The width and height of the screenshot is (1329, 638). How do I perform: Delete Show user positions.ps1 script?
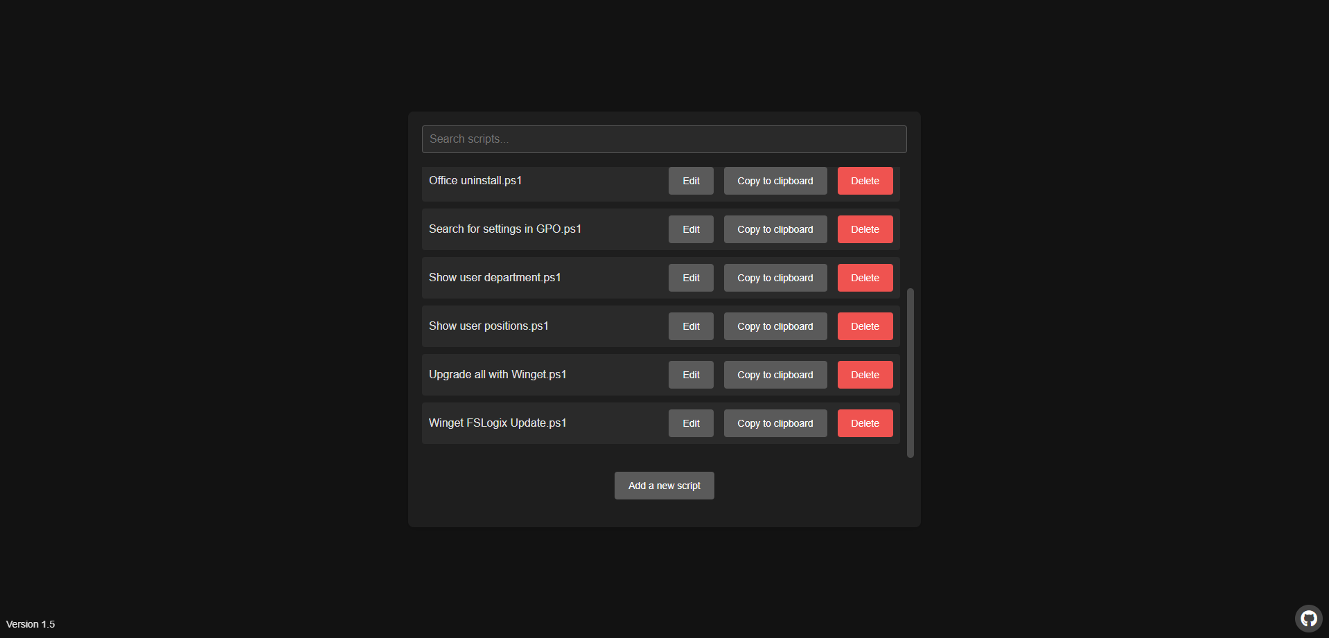(x=865, y=326)
